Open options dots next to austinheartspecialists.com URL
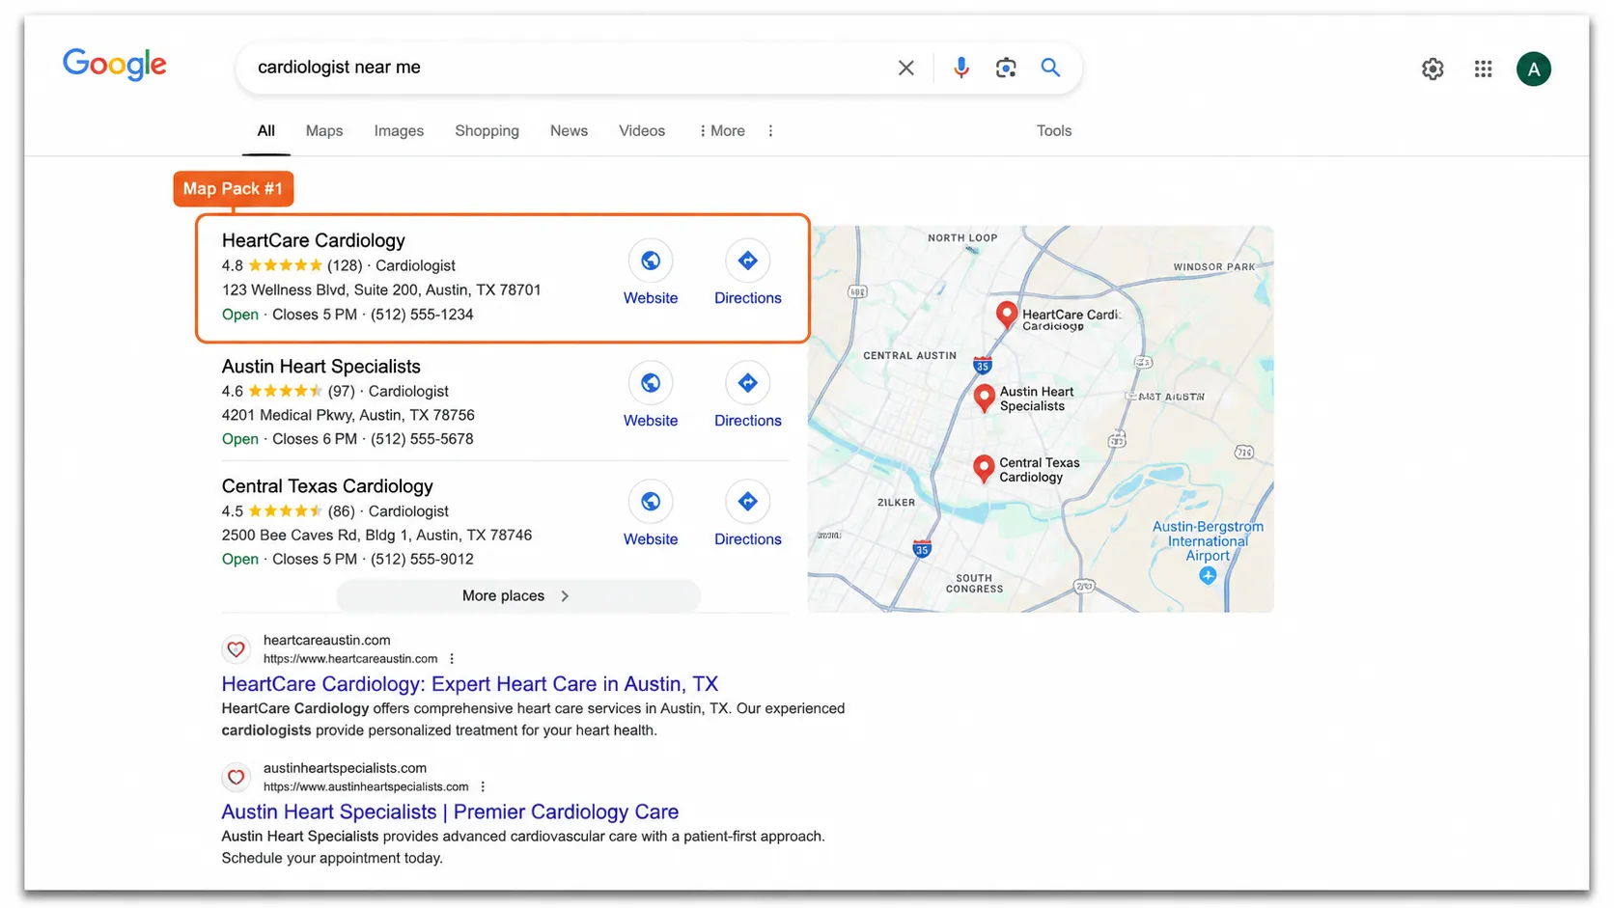 point(483,786)
